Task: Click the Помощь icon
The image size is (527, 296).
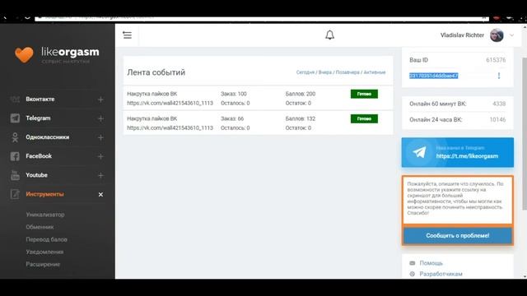Action: 413,263
